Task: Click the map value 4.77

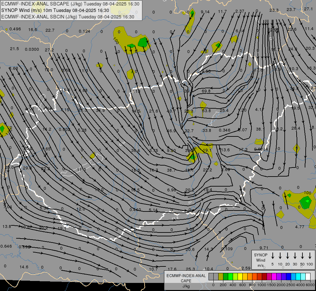Action: (300, 227)
